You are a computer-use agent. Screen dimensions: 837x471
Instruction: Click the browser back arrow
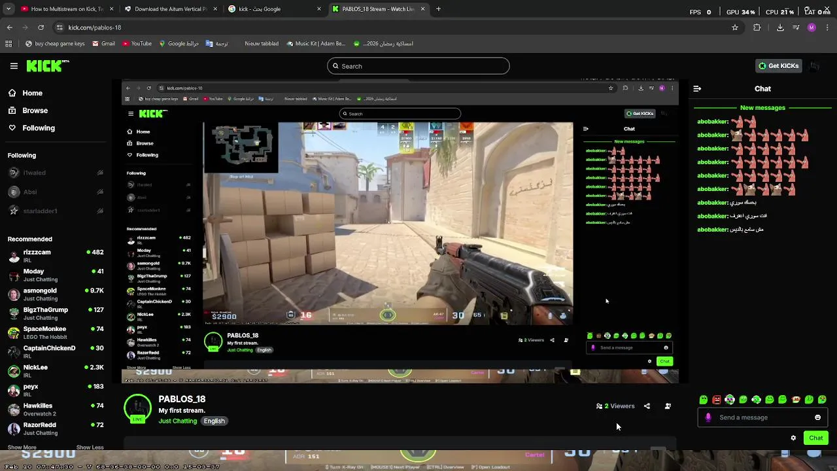10,27
